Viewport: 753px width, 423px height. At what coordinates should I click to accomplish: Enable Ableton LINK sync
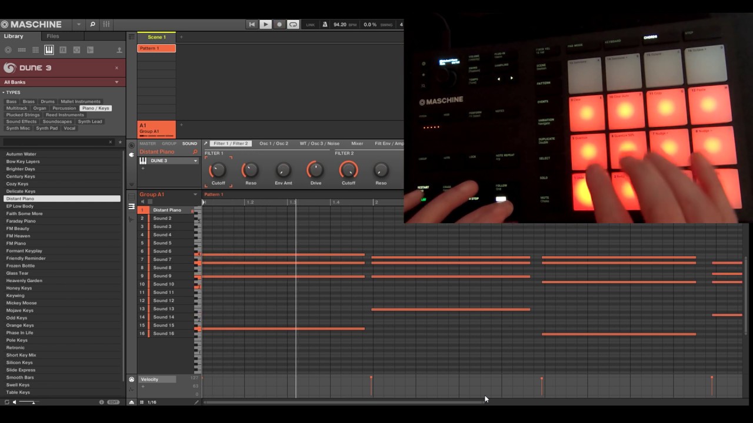(310, 25)
